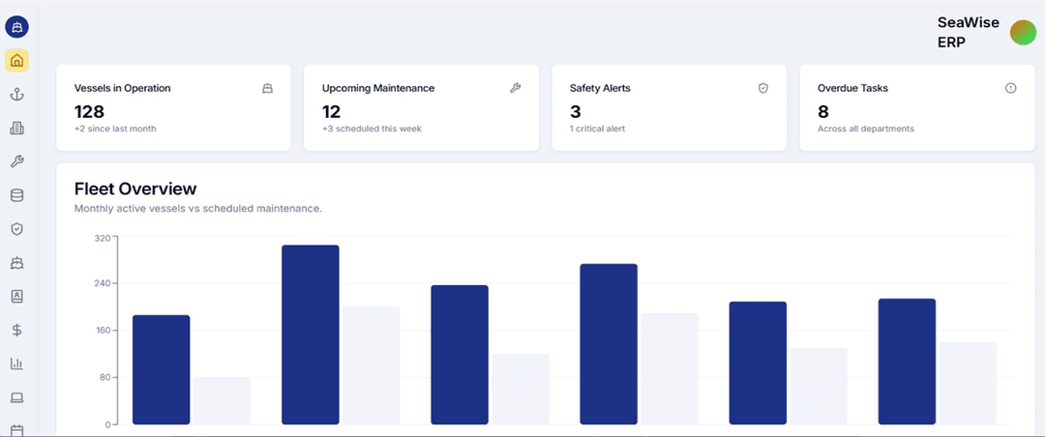
Task: Open the calendar icon in sidebar
Action: (x=16, y=429)
